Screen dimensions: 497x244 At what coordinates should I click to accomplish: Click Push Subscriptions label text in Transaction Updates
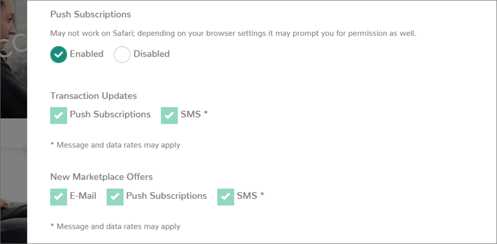(x=110, y=114)
